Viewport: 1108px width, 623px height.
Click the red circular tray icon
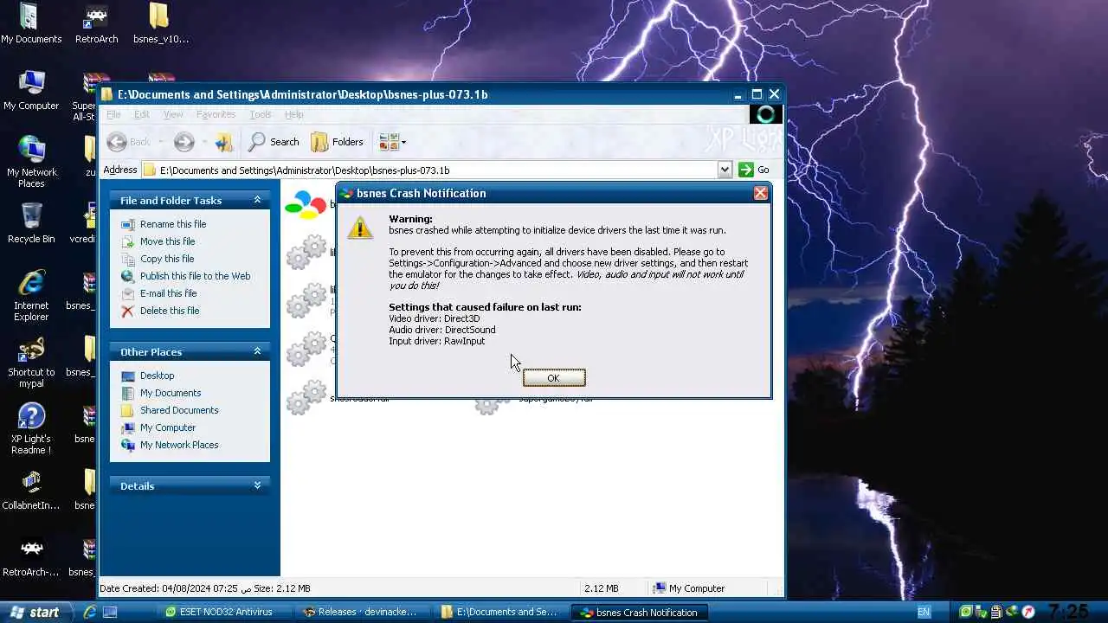(x=1028, y=612)
